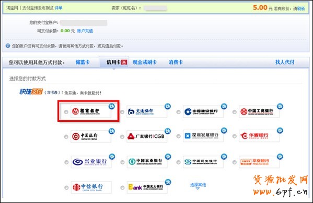Select the radio button for 华夏银行
The image size is (313, 203).
coord(235,136)
